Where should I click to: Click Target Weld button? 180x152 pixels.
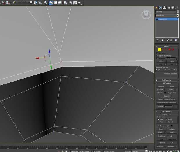[172, 93]
